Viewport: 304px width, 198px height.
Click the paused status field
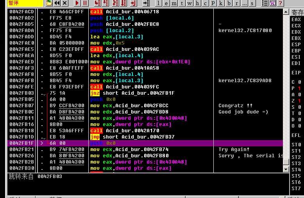pos(25,3)
